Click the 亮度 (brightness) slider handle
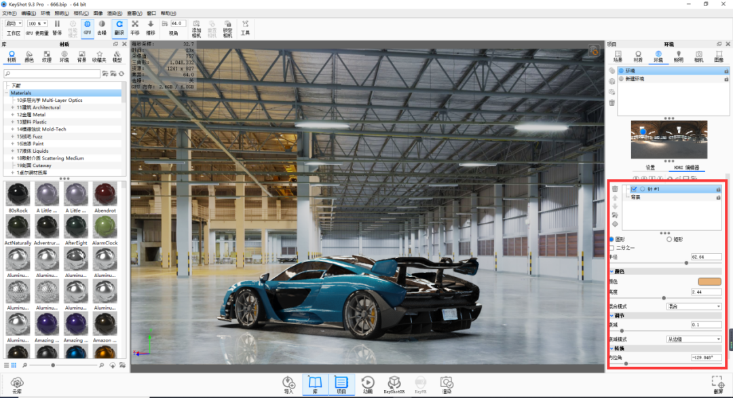 click(663, 298)
